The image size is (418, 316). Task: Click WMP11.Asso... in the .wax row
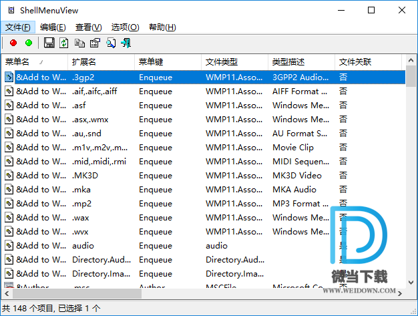pos(234,218)
